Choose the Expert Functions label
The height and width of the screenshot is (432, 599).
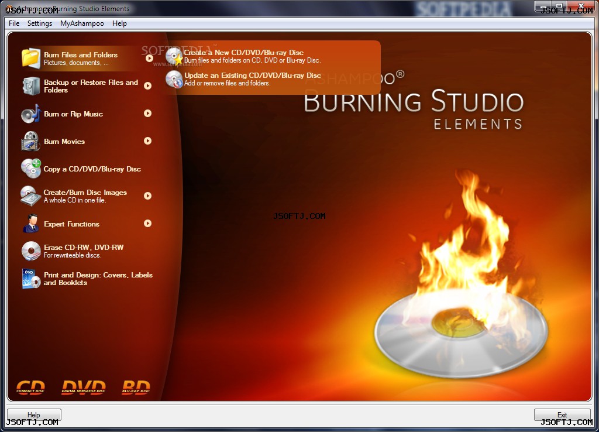(x=71, y=224)
